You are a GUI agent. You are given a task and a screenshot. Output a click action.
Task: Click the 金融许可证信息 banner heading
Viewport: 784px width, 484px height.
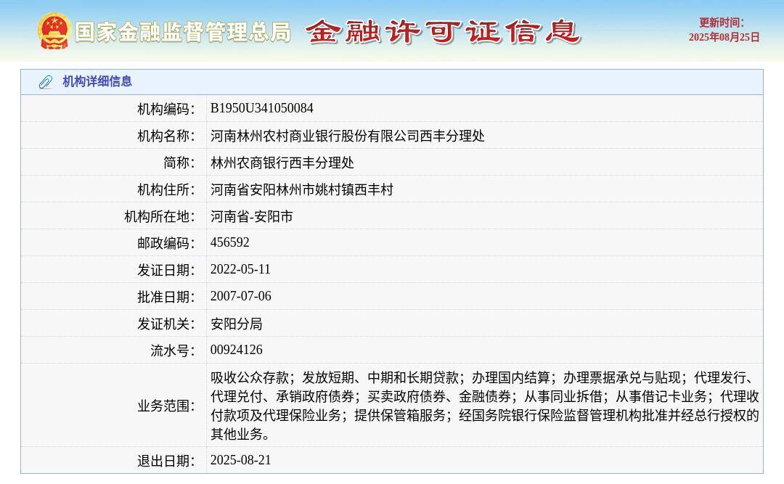[443, 31]
